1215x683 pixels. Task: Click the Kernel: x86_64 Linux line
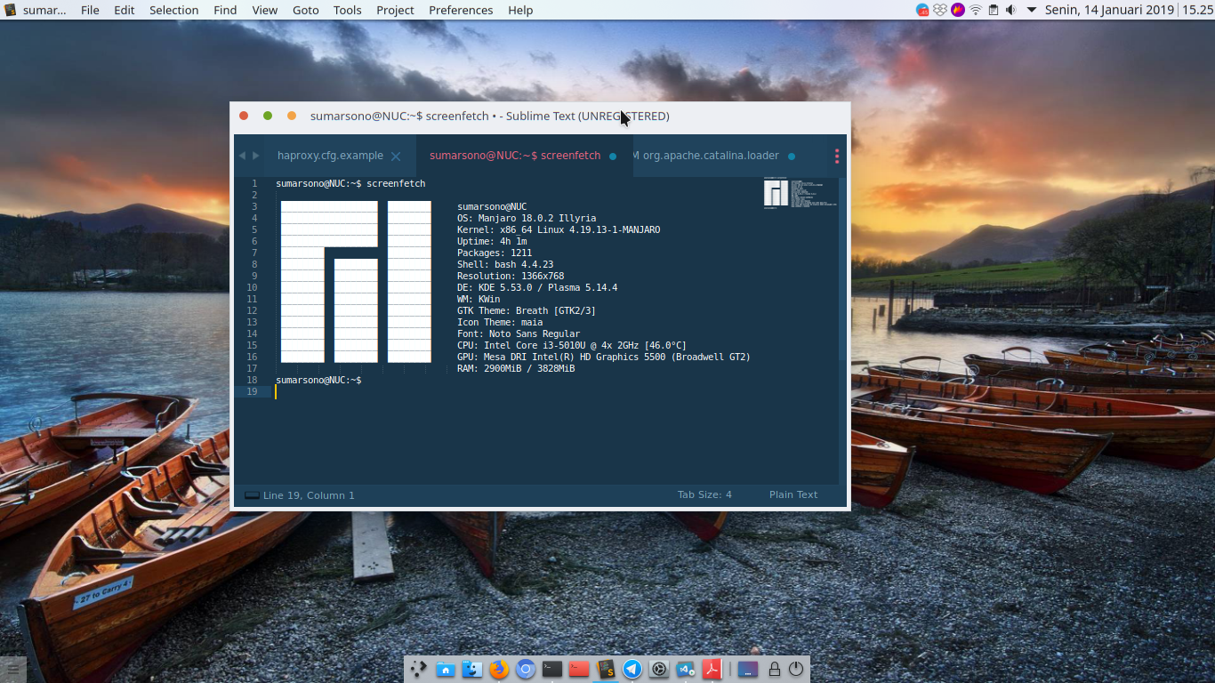[x=559, y=230]
